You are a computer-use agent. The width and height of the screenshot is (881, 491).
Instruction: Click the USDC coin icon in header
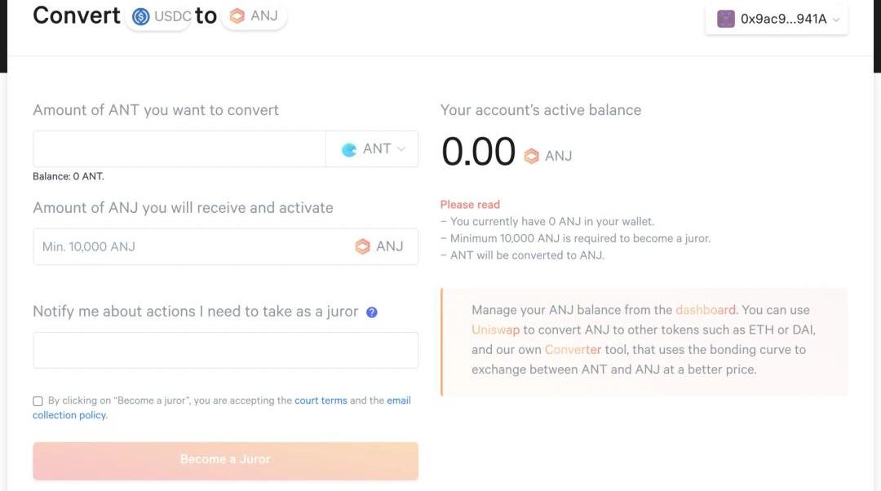(140, 17)
